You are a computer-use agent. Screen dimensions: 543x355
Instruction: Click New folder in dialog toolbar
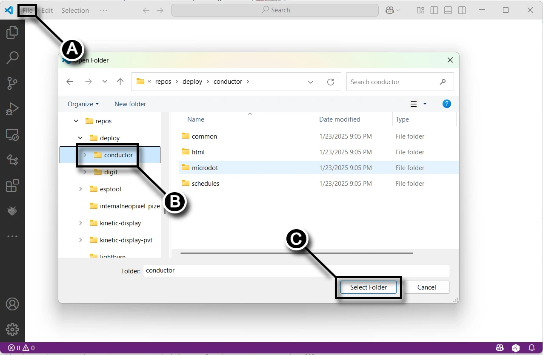130,104
